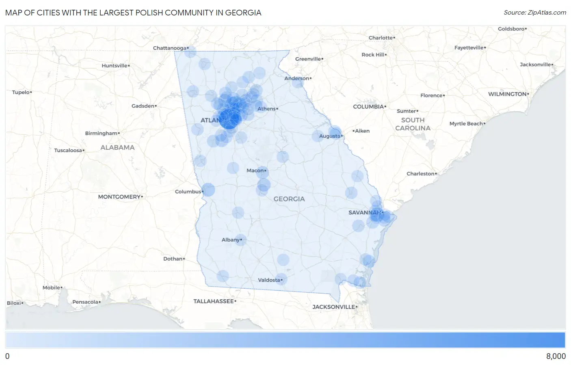Click the MONTGOMERY capital label

[x=119, y=197]
